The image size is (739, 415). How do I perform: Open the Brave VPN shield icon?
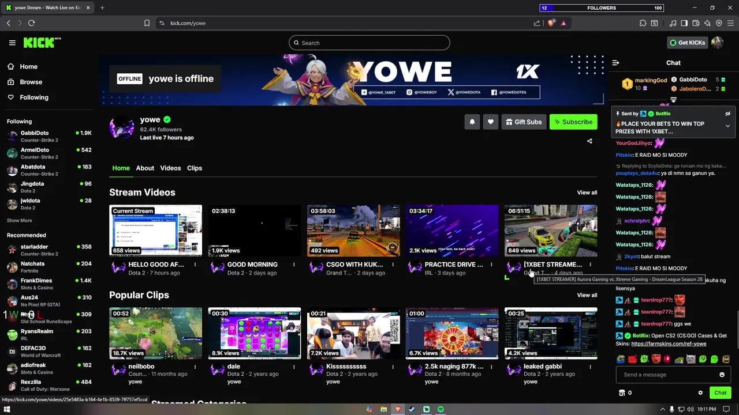coord(719,23)
